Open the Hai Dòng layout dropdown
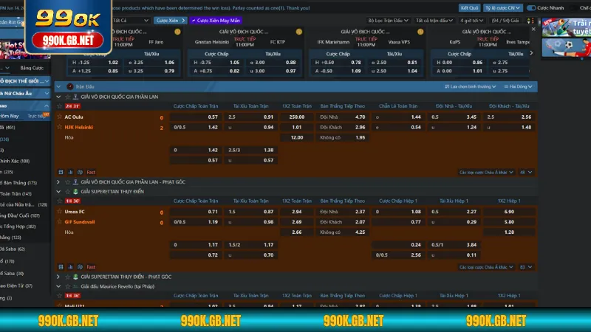Viewport: 591px width, 332px height. [519, 86]
